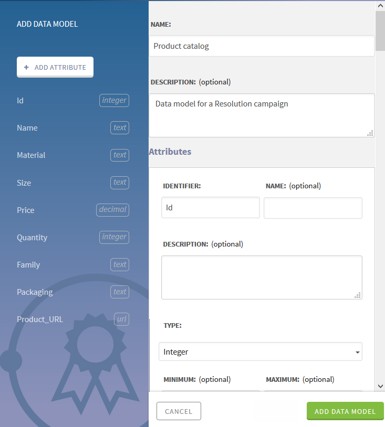This screenshot has width=385, height=427.
Task: Select the Quantity attribute row
Action: click(x=73, y=237)
